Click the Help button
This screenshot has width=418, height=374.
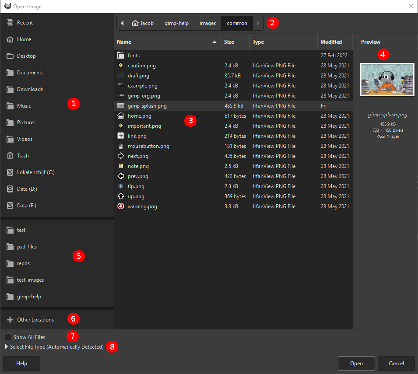[x=21, y=363]
